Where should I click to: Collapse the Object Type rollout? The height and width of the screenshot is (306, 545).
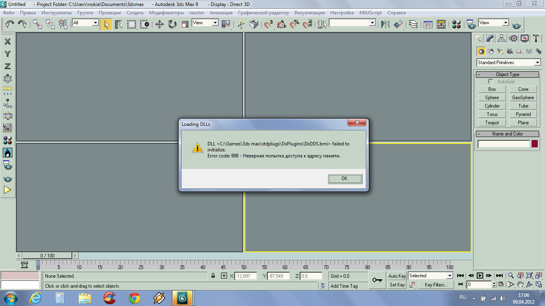pyautogui.click(x=507, y=75)
